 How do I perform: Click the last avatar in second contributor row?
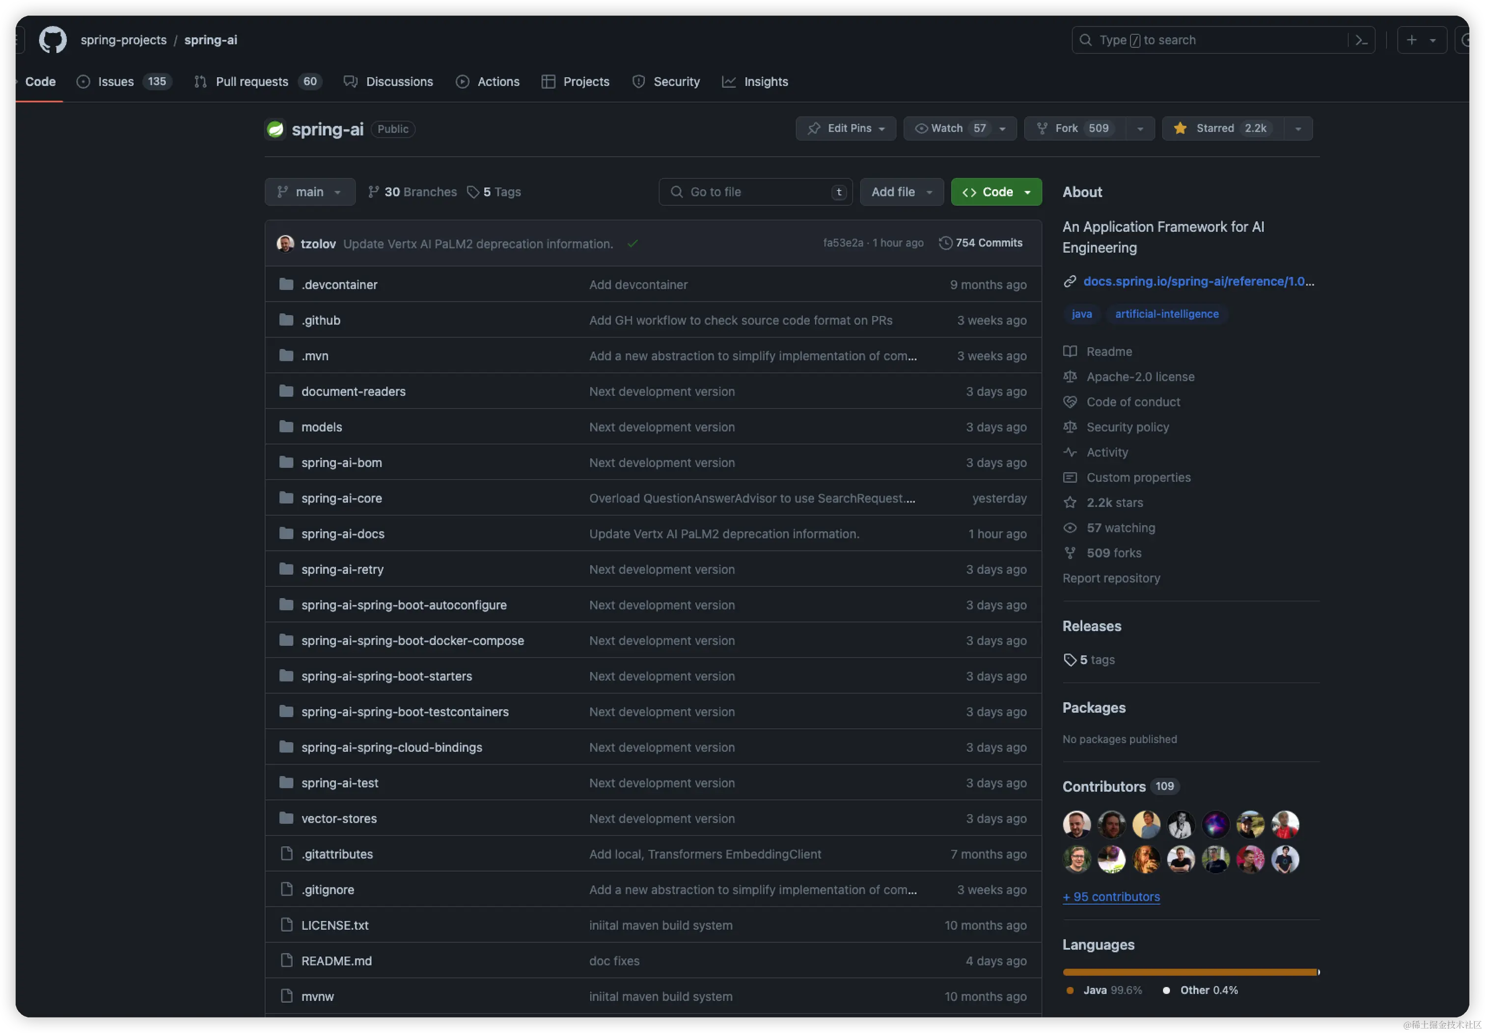pyautogui.click(x=1285, y=859)
